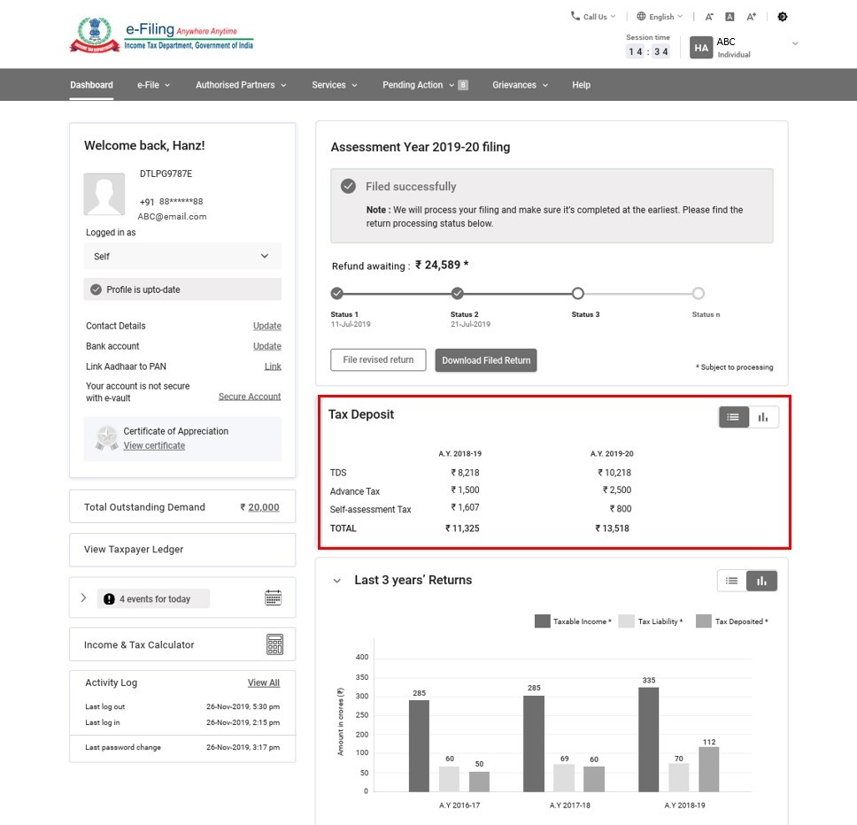Screen dimensions: 857x825
Task: Open the e-File menu
Action: (x=153, y=85)
